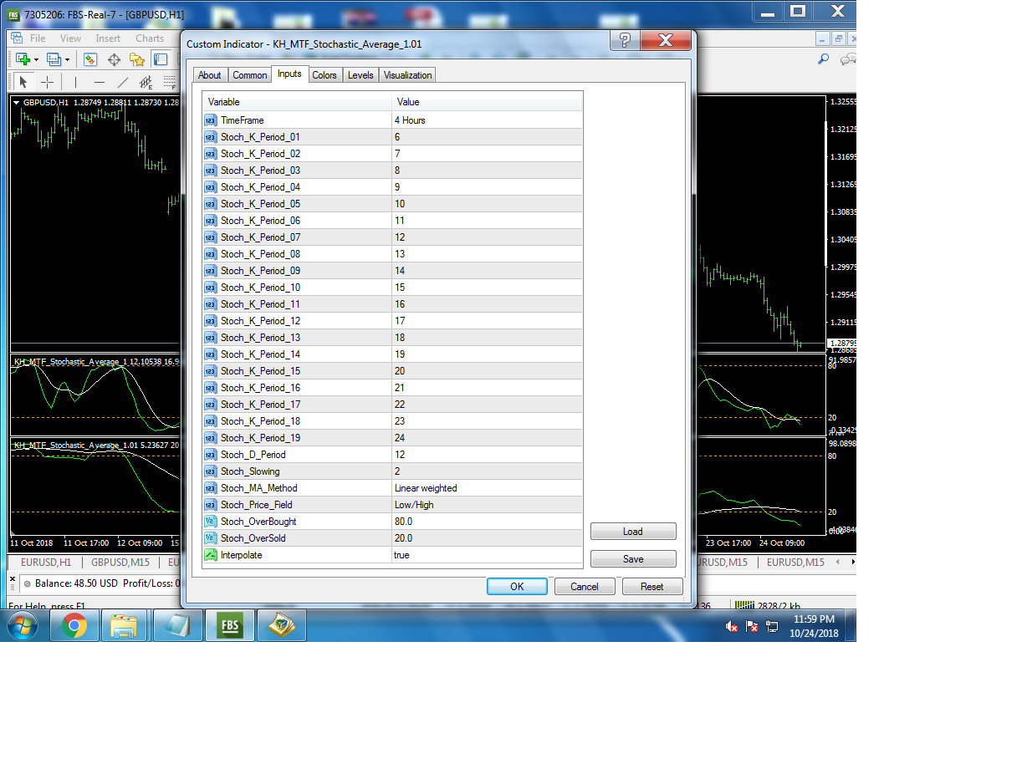Open the New Chart toolbar icon
Viewport: 1027px width, 769px height.
tap(23, 59)
